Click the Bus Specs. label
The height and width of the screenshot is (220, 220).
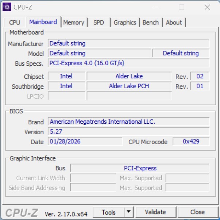(x=29, y=63)
